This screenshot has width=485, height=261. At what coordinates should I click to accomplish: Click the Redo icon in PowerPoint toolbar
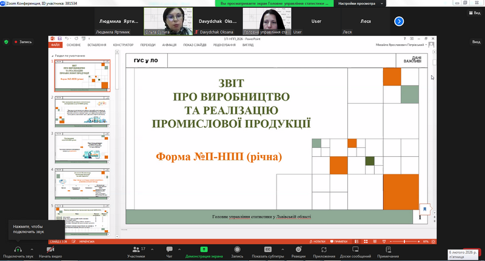point(76,39)
